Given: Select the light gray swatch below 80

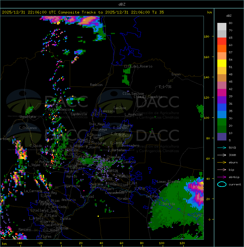Looking at the screenshot, I should (222, 26).
